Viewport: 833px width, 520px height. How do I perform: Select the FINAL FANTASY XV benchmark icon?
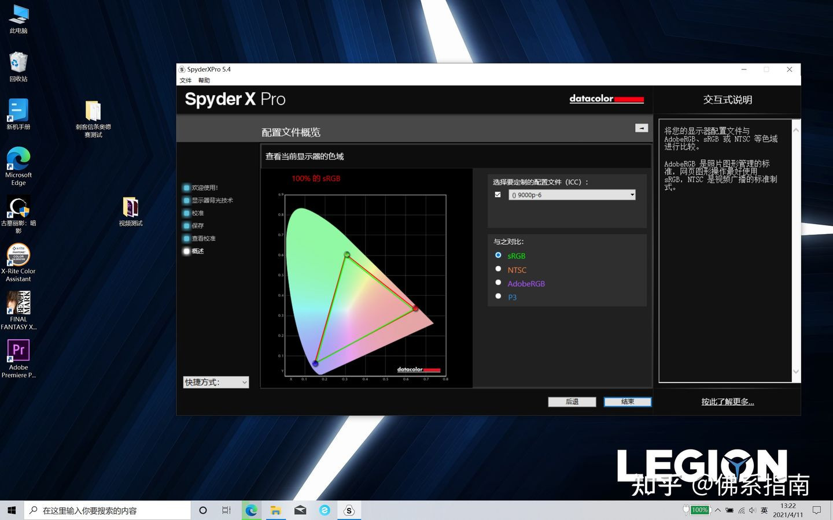coord(19,311)
